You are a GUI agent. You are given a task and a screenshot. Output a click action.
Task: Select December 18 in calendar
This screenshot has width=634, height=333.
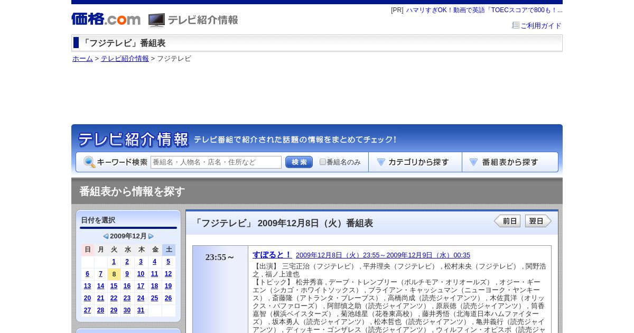154,286
